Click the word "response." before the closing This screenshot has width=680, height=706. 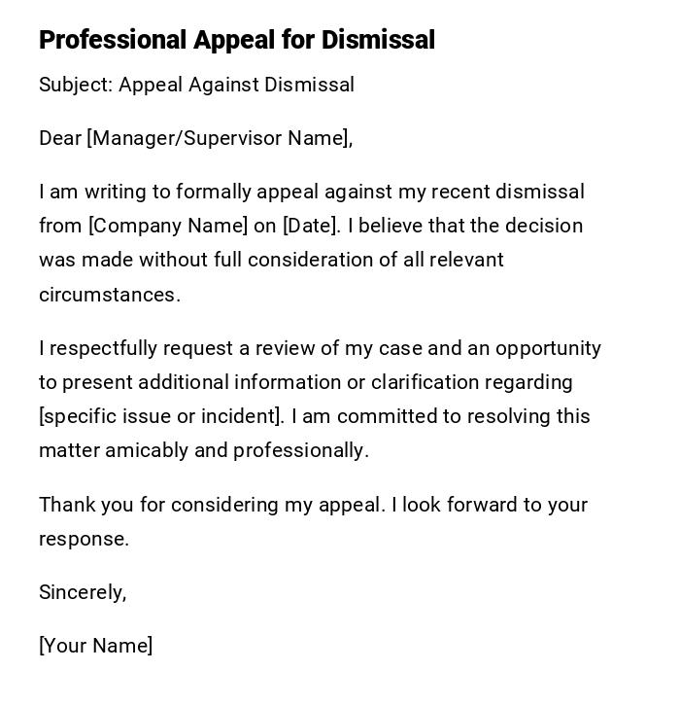84,539
